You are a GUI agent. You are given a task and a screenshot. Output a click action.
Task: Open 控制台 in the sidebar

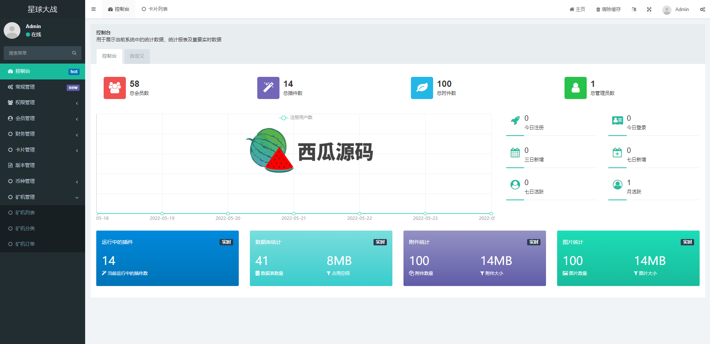point(43,71)
